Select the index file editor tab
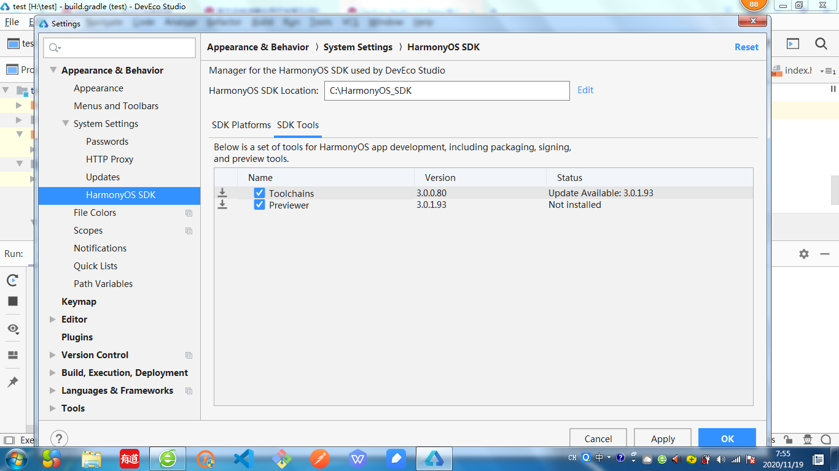The width and height of the screenshot is (839, 471). click(x=792, y=71)
